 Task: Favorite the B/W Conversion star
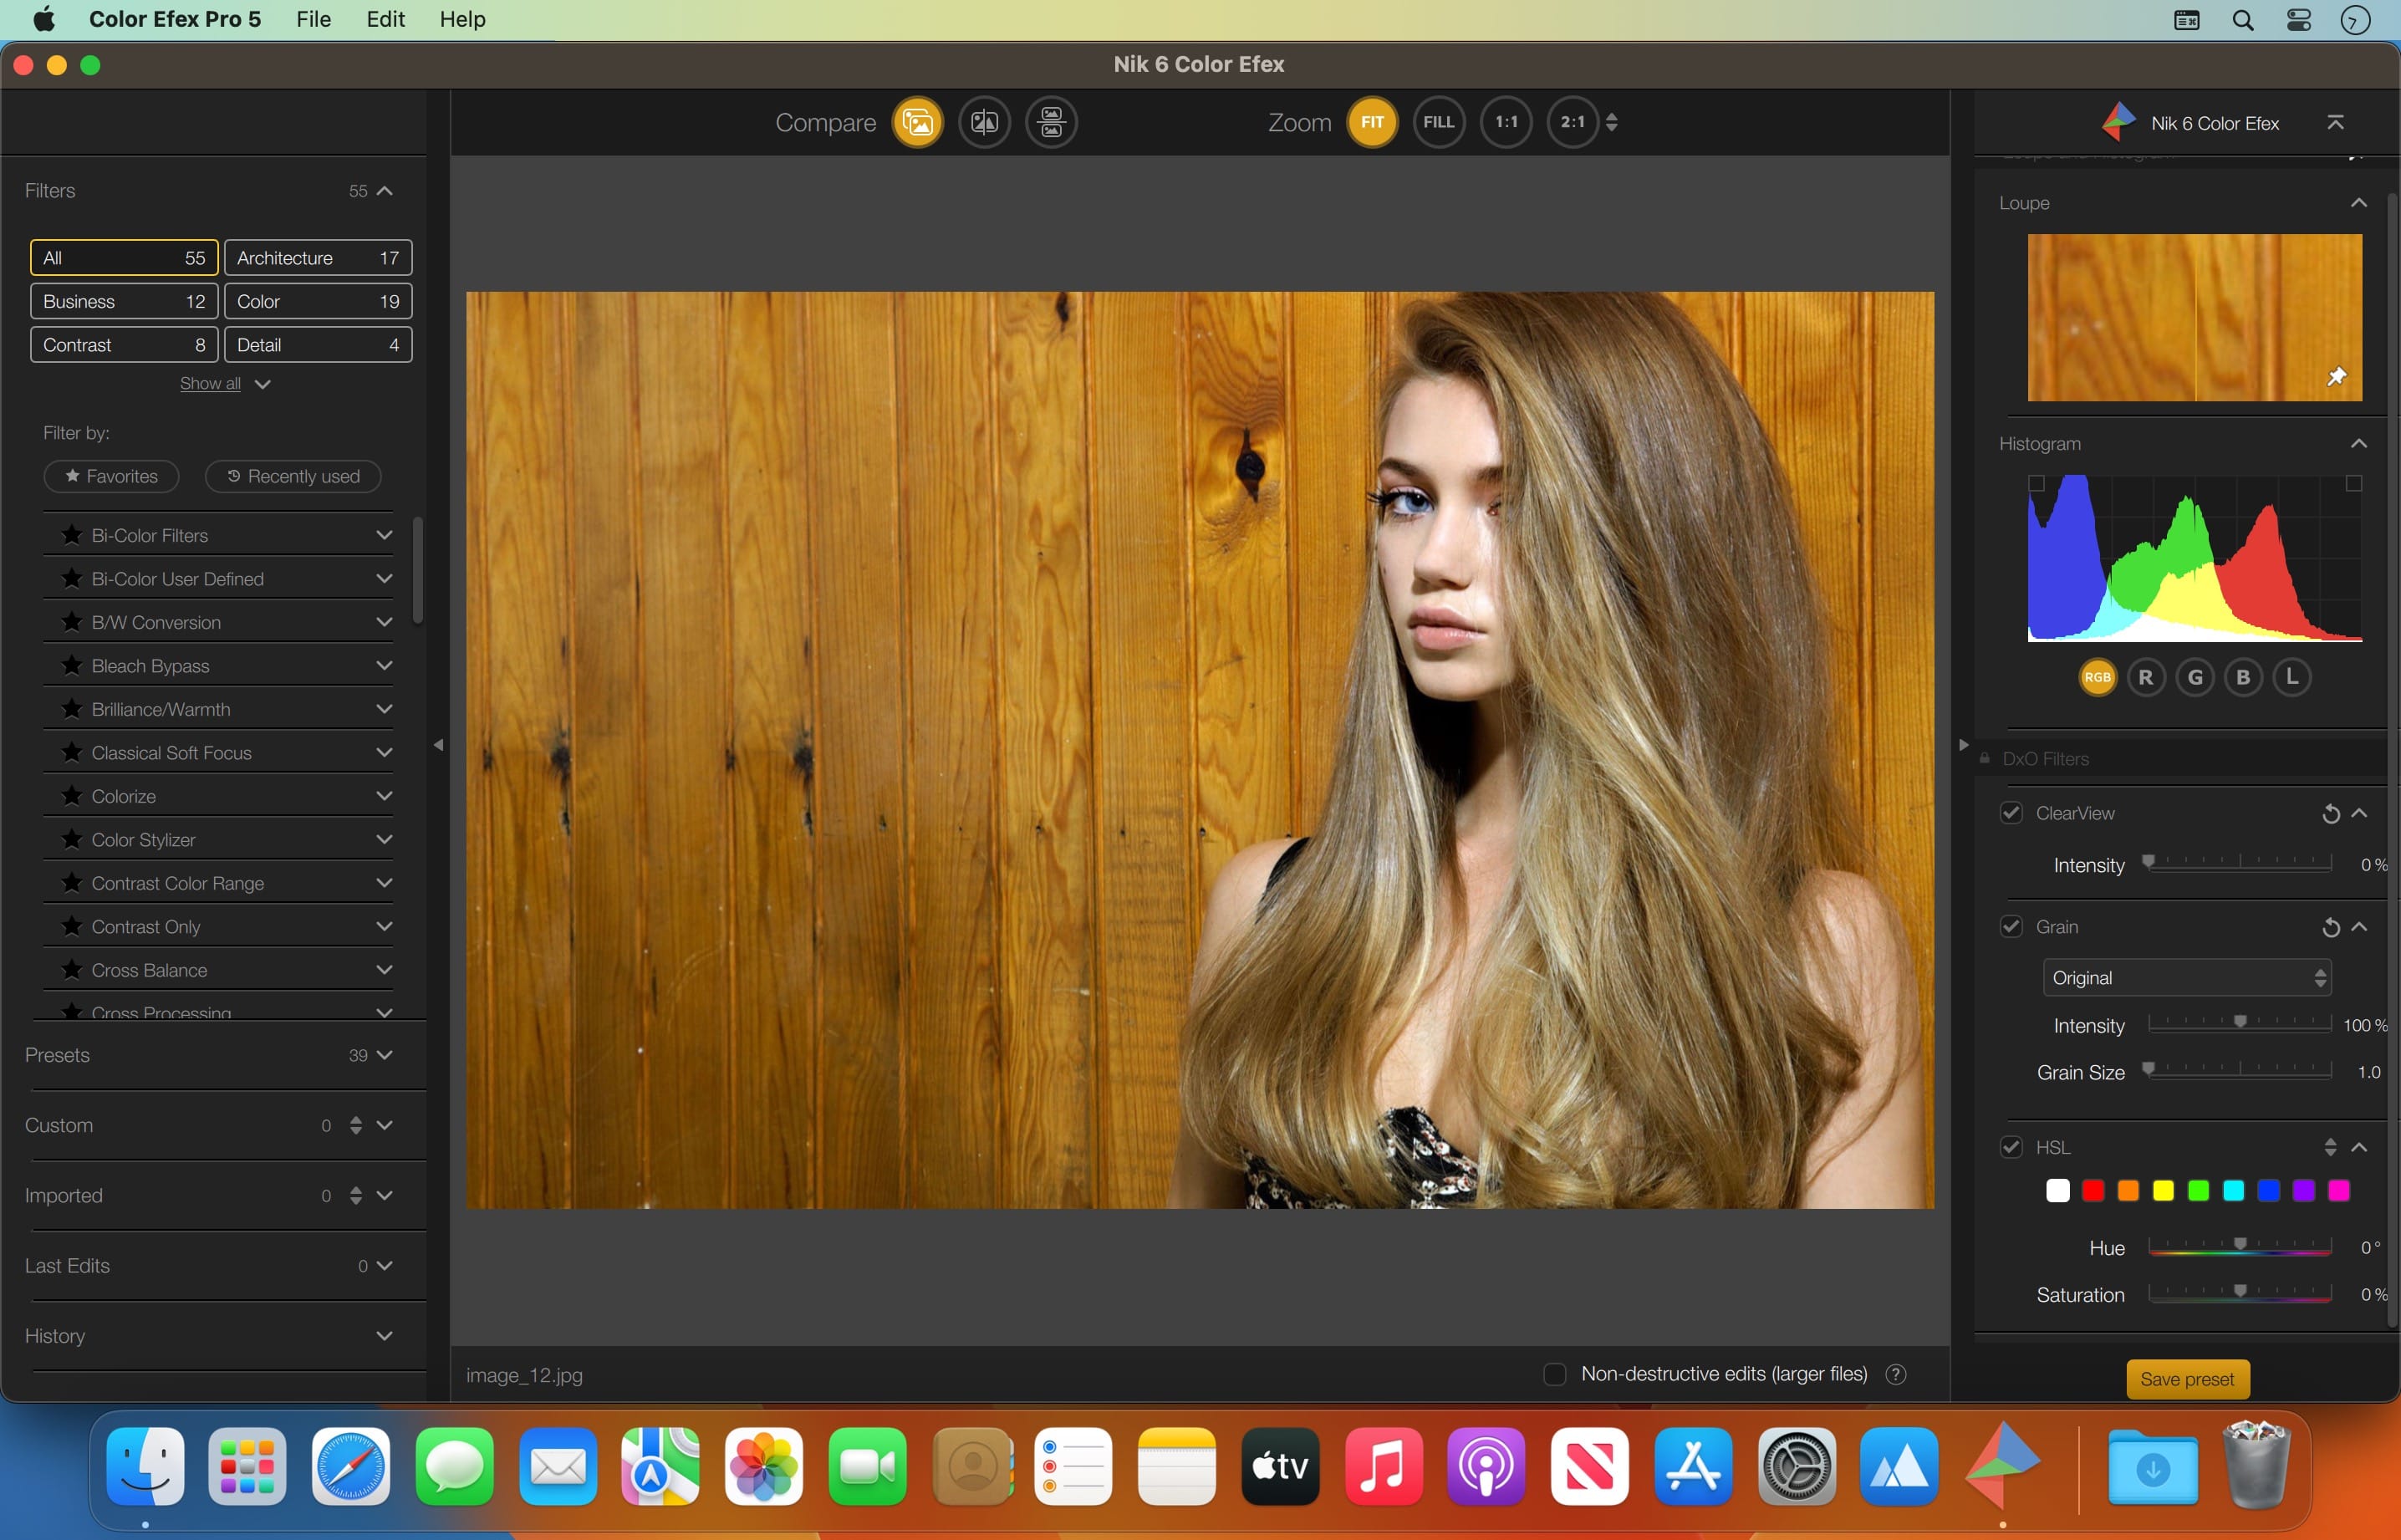(71, 622)
